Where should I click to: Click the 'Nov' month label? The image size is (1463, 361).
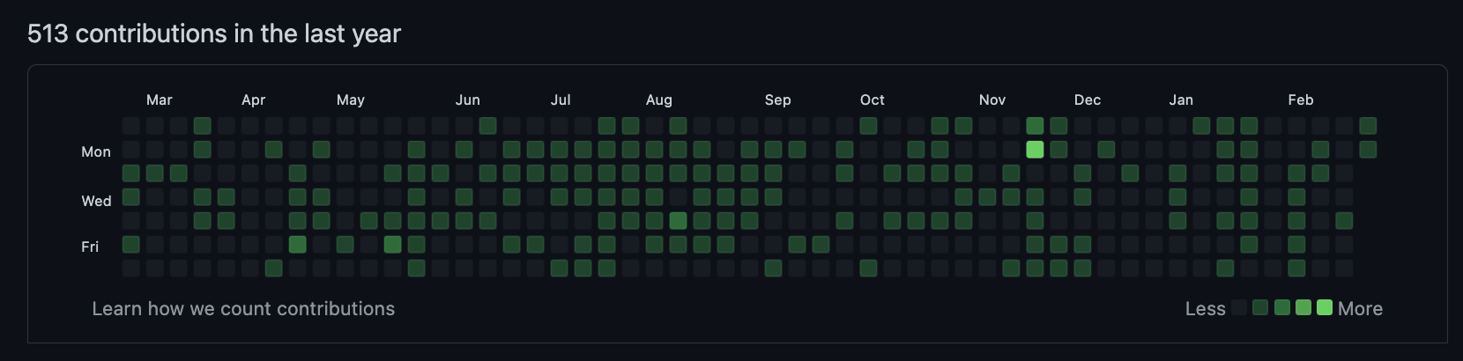click(x=992, y=100)
